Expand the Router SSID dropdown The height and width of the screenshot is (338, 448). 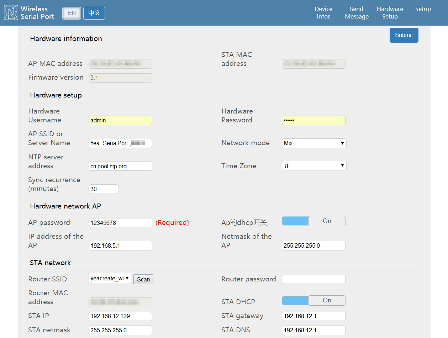[110, 279]
